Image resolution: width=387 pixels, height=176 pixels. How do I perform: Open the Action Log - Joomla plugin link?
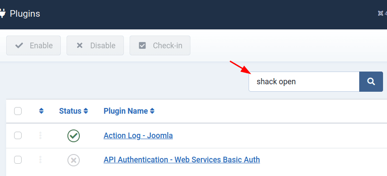[138, 136]
